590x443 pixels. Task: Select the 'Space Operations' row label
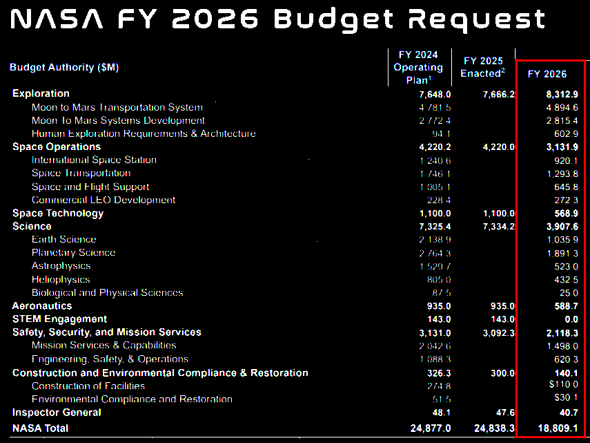57,147
